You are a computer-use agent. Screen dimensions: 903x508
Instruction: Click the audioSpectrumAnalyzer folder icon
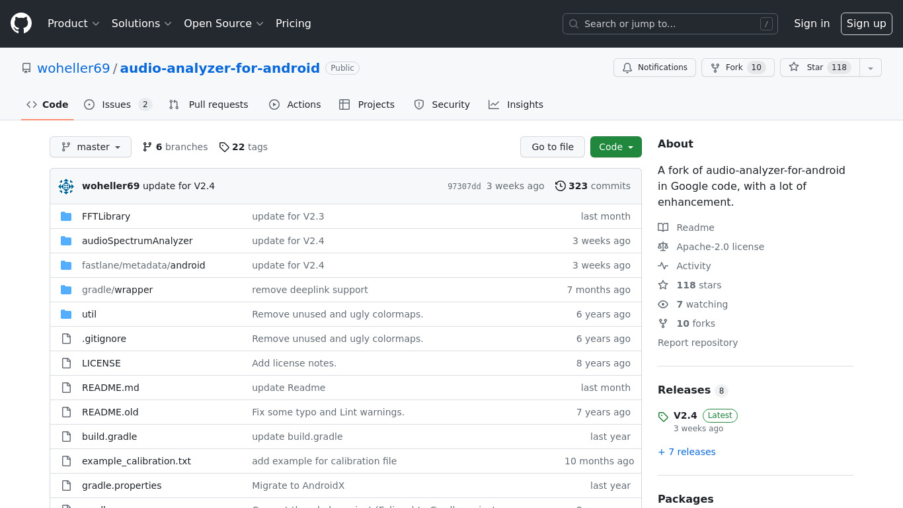tap(66, 241)
